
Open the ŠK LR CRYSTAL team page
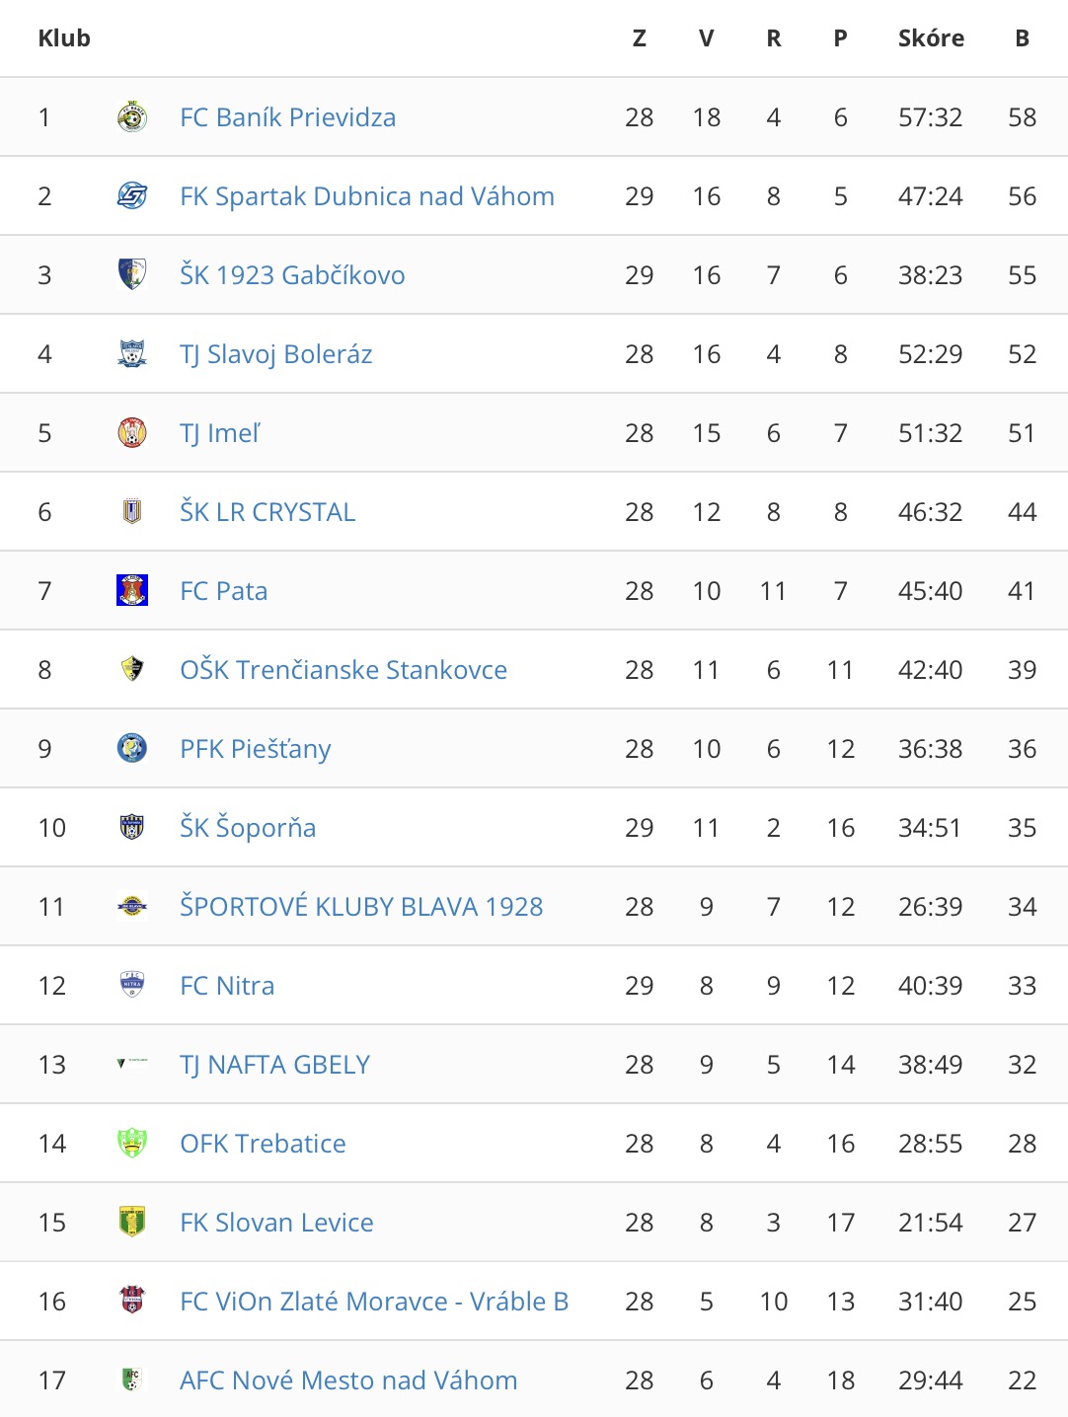[267, 512]
